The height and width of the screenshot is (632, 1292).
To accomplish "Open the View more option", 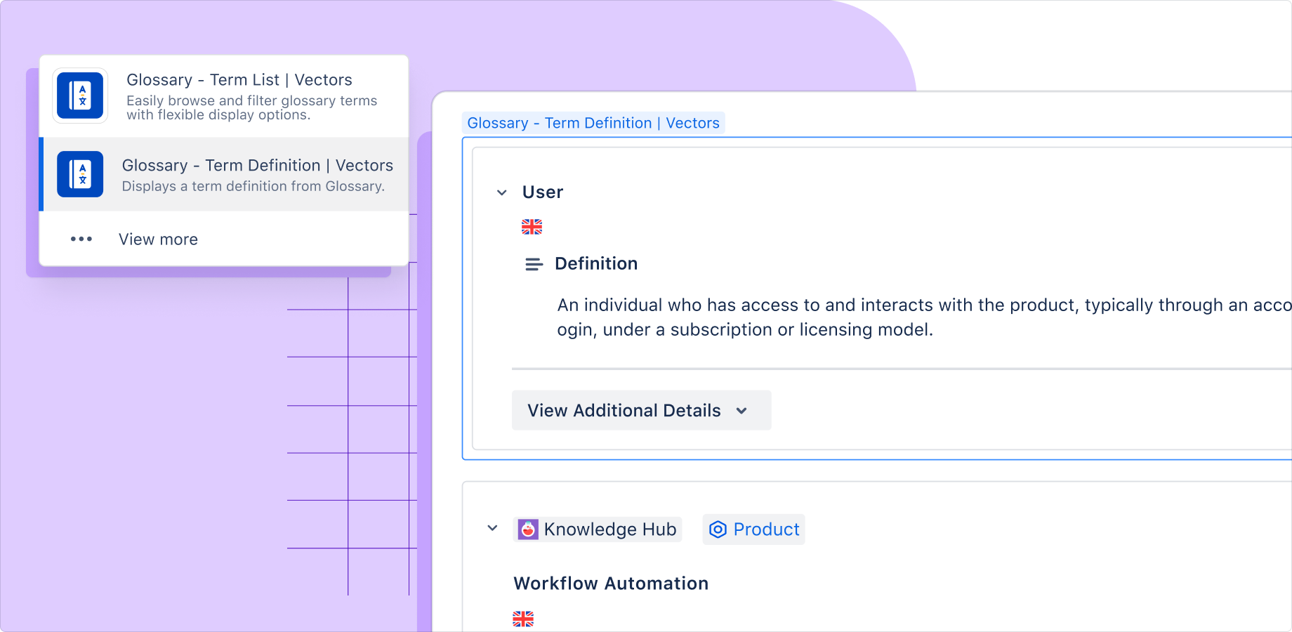I will click(158, 239).
